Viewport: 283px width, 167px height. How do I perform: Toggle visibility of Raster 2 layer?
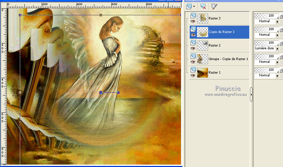tap(193, 48)
